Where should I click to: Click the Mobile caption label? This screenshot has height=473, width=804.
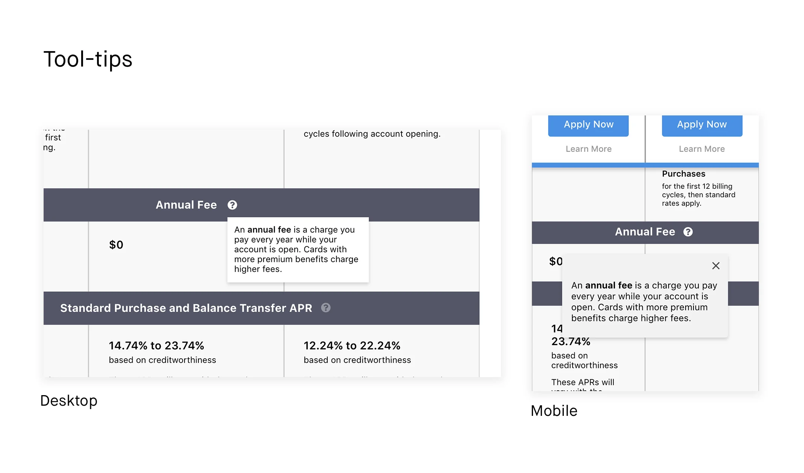[554, 411]
